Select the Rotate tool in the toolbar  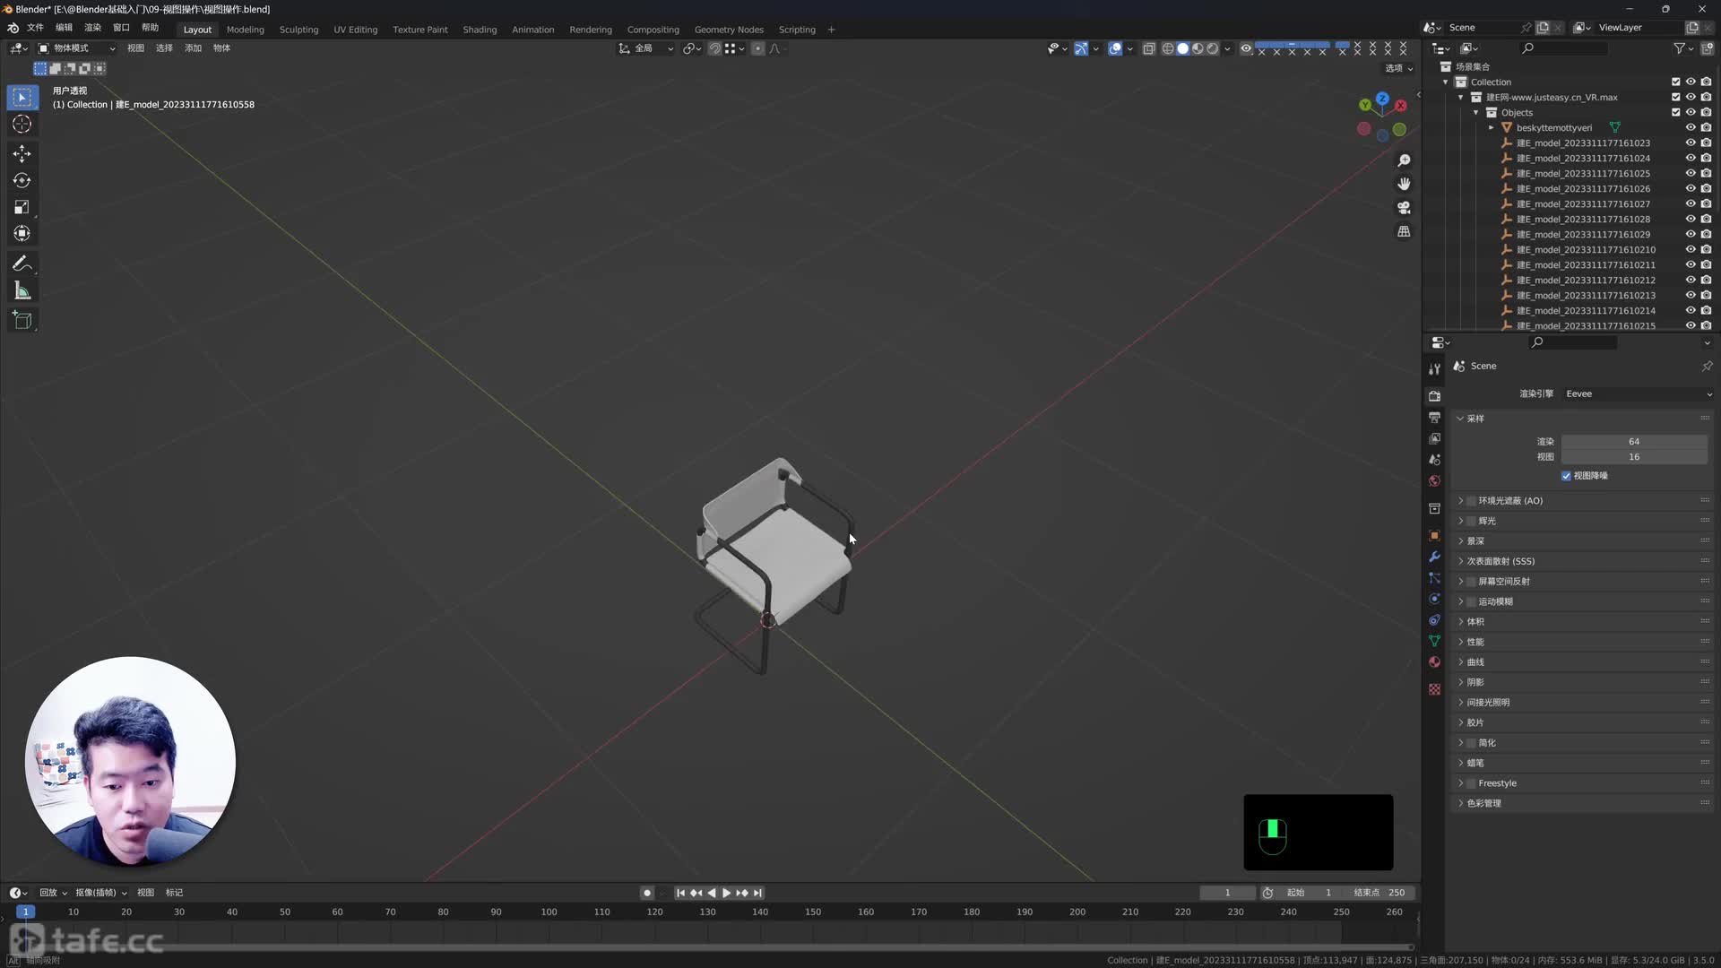click(x=22, y=180)
